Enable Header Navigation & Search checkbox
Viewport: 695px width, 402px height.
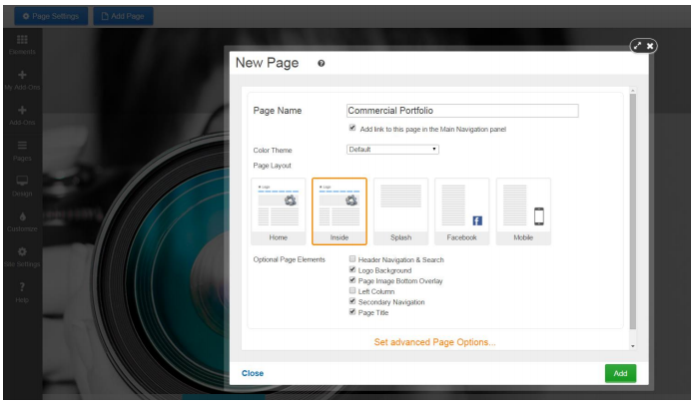tap(351, 259)
